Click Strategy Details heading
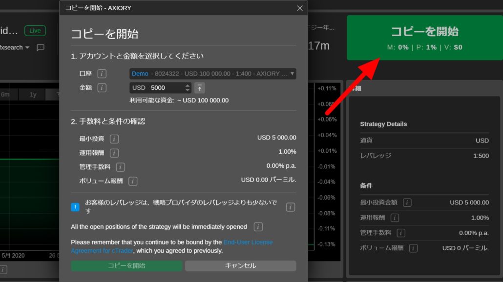This screenshot has width=503, height=282. 383,124
